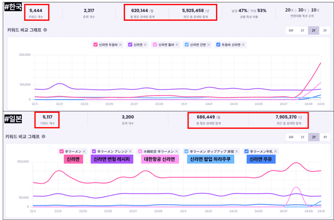The height and width of the screenshot is (220, 334).
Task: Select 3Y range in Korea graph
Action: pos(325,30)
